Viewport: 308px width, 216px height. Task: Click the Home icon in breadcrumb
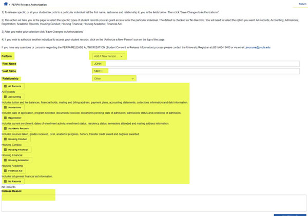coord(6,4)
